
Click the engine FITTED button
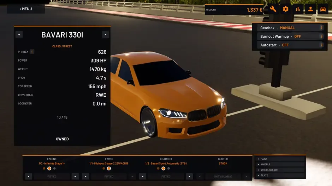tap(52, 177)
